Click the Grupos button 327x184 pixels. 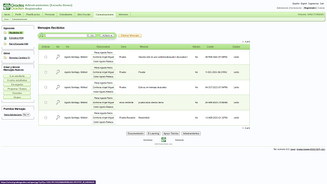coord(17,98)
